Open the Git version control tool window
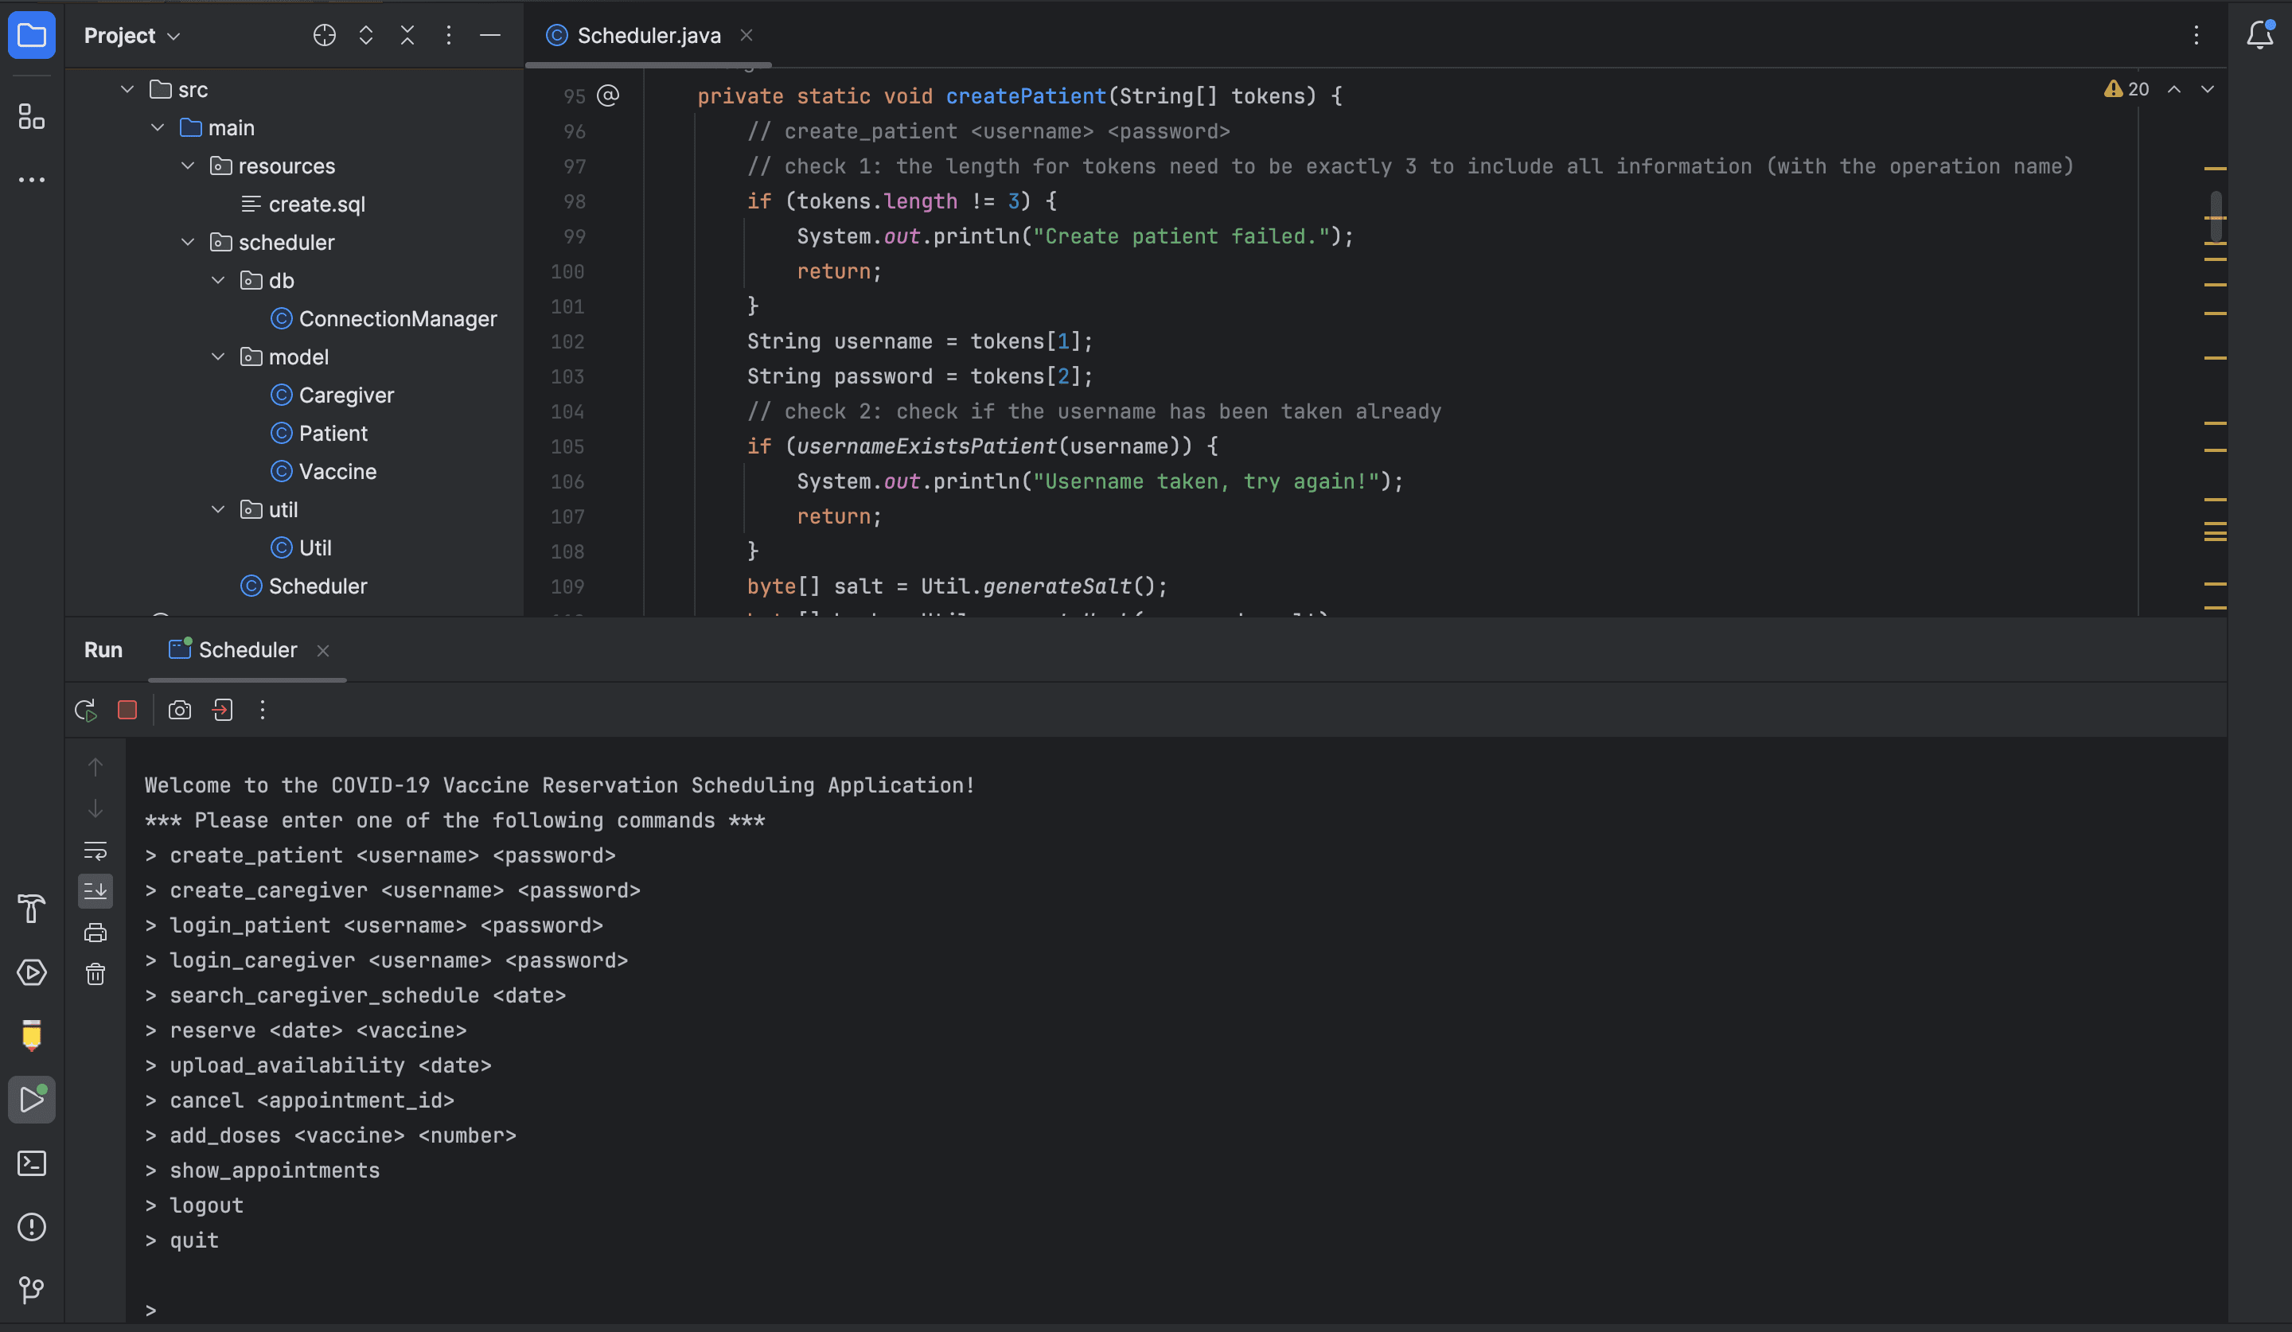This screenshot has height=1332, width=2292. coord(32,1289)
